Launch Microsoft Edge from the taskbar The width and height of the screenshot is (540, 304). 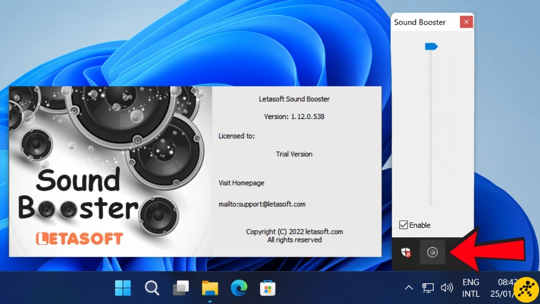(x=238, y=288)
